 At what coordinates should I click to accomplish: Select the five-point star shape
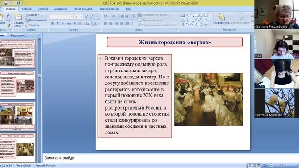[206, 25]
